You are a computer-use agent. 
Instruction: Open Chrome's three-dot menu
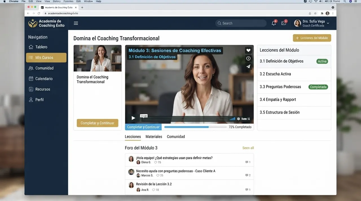(333, 13)
